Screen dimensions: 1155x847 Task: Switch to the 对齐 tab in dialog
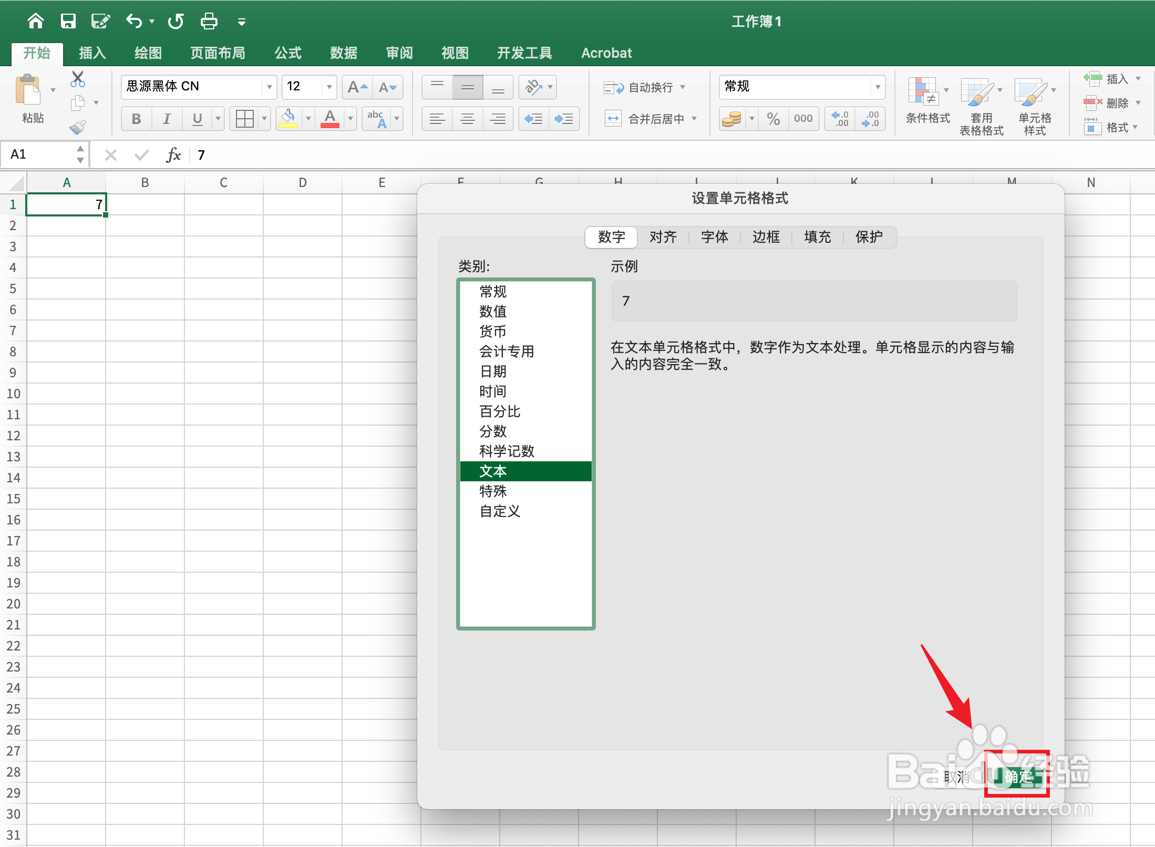tap(663, 237)
